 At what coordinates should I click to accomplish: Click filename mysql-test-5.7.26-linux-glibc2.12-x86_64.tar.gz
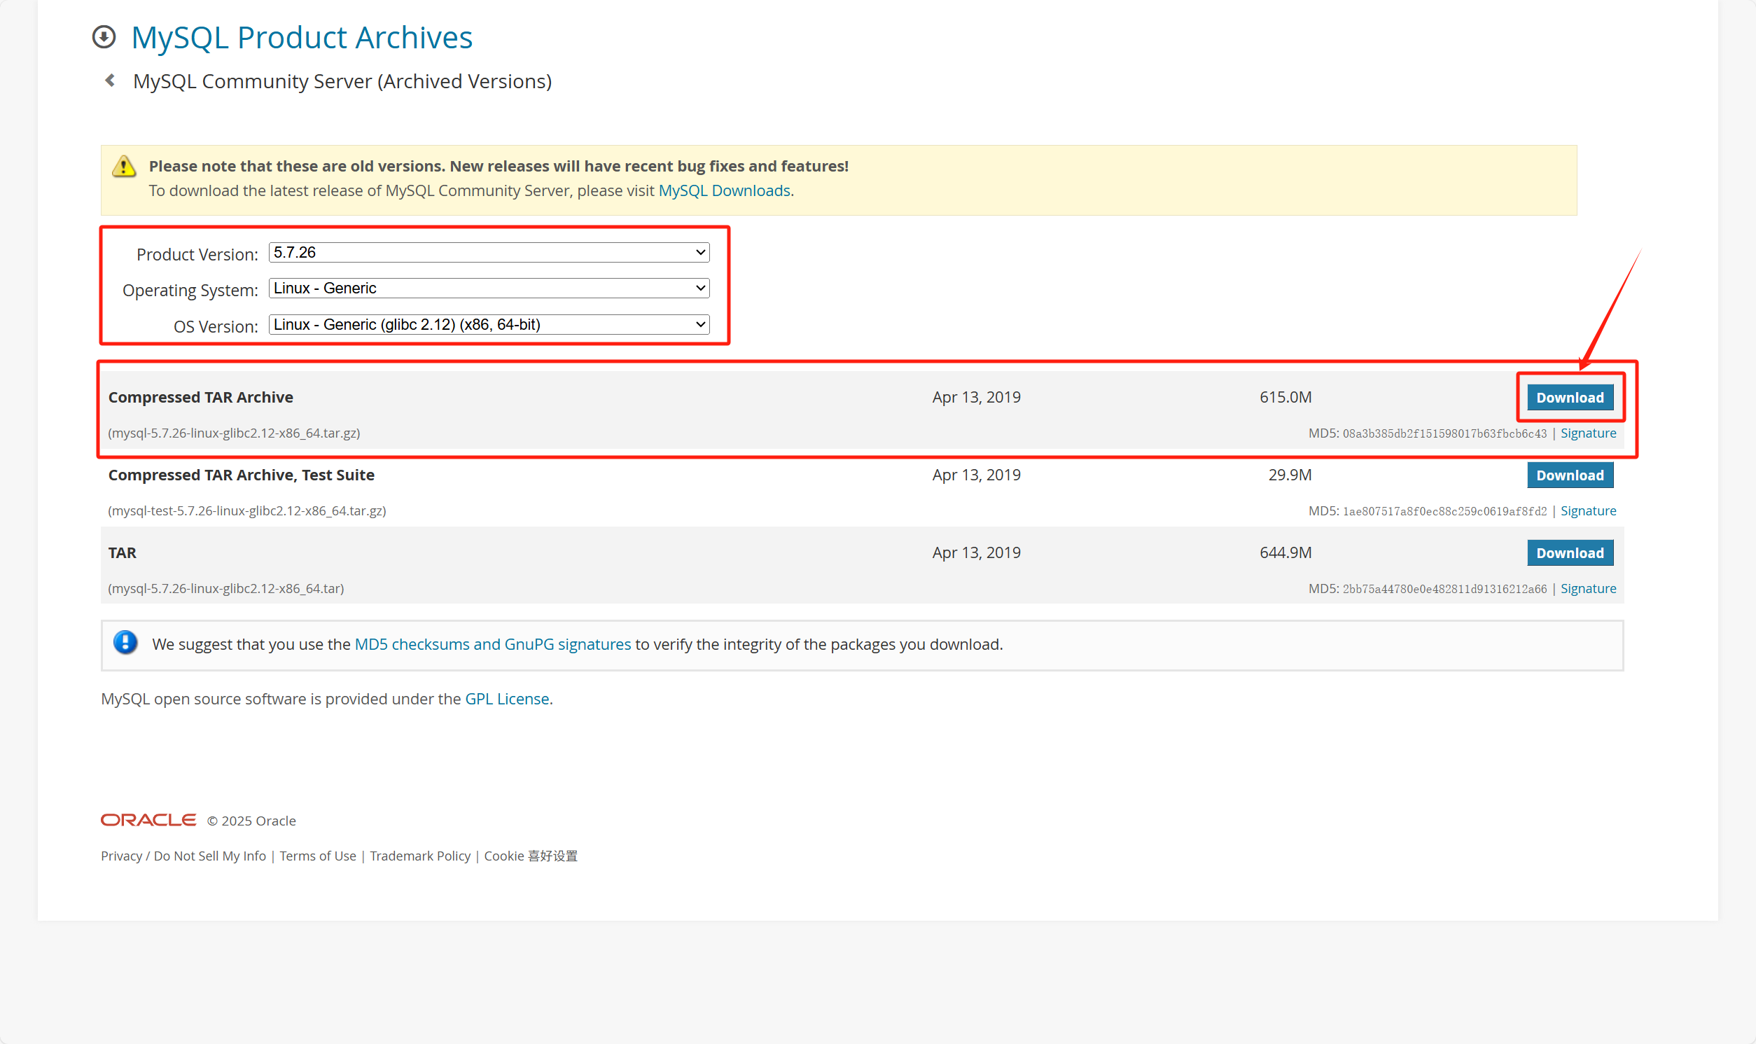tap(247, 510)
